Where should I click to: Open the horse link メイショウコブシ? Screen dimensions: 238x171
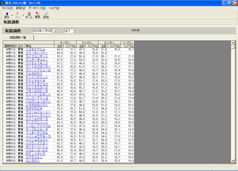(x=37, y=140)
